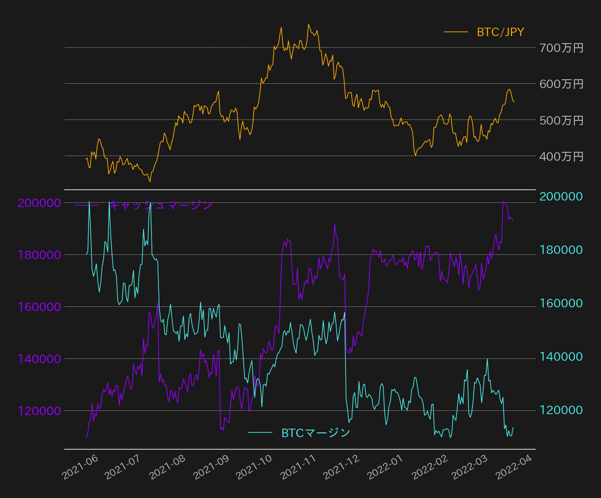This screenshot has width=601, height=498.
Task: Click the BTC/JPY legend label
Action: coord(500,32)
